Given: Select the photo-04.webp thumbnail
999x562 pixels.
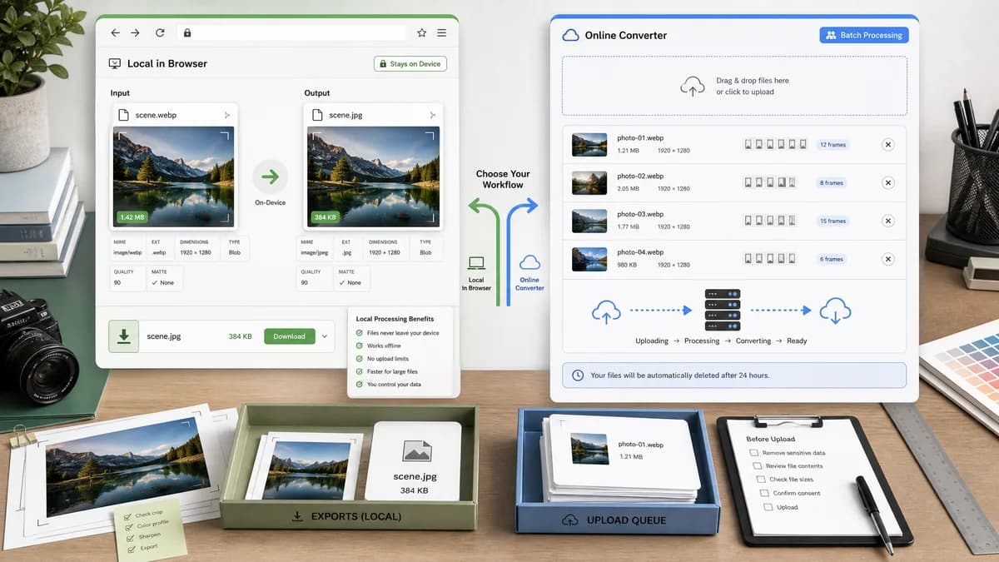Looking at the screenshot, I should coord(589,259).
